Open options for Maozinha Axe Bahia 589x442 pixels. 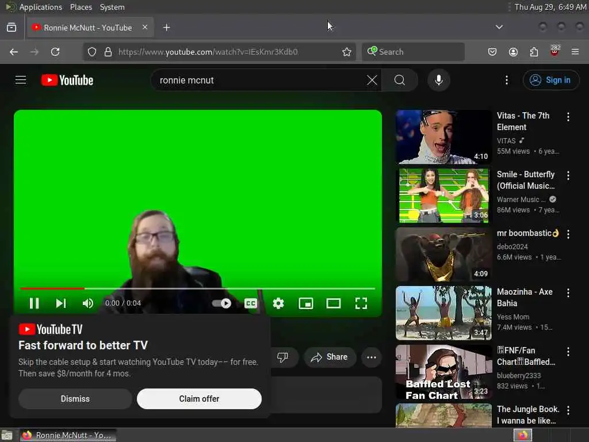point(568,293)
